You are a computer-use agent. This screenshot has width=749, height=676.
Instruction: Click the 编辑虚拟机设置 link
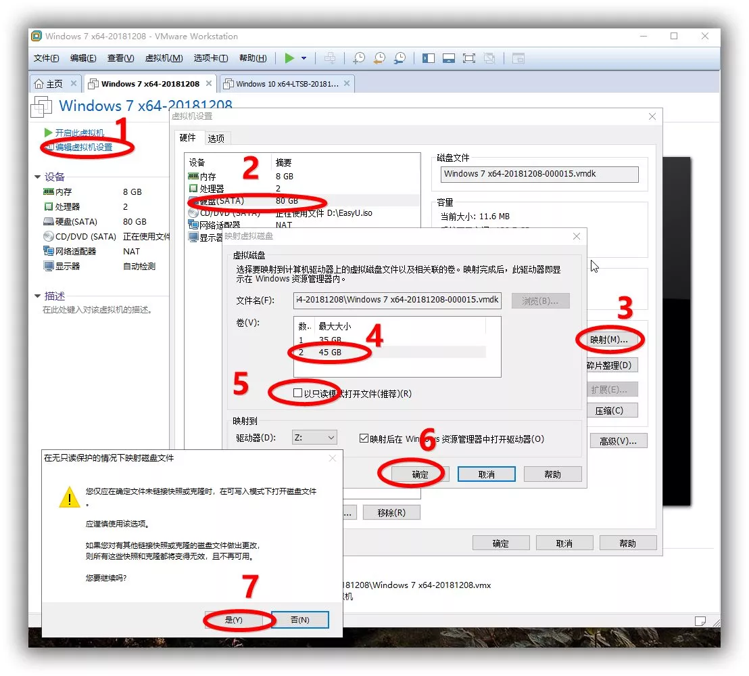pos(84,148)
